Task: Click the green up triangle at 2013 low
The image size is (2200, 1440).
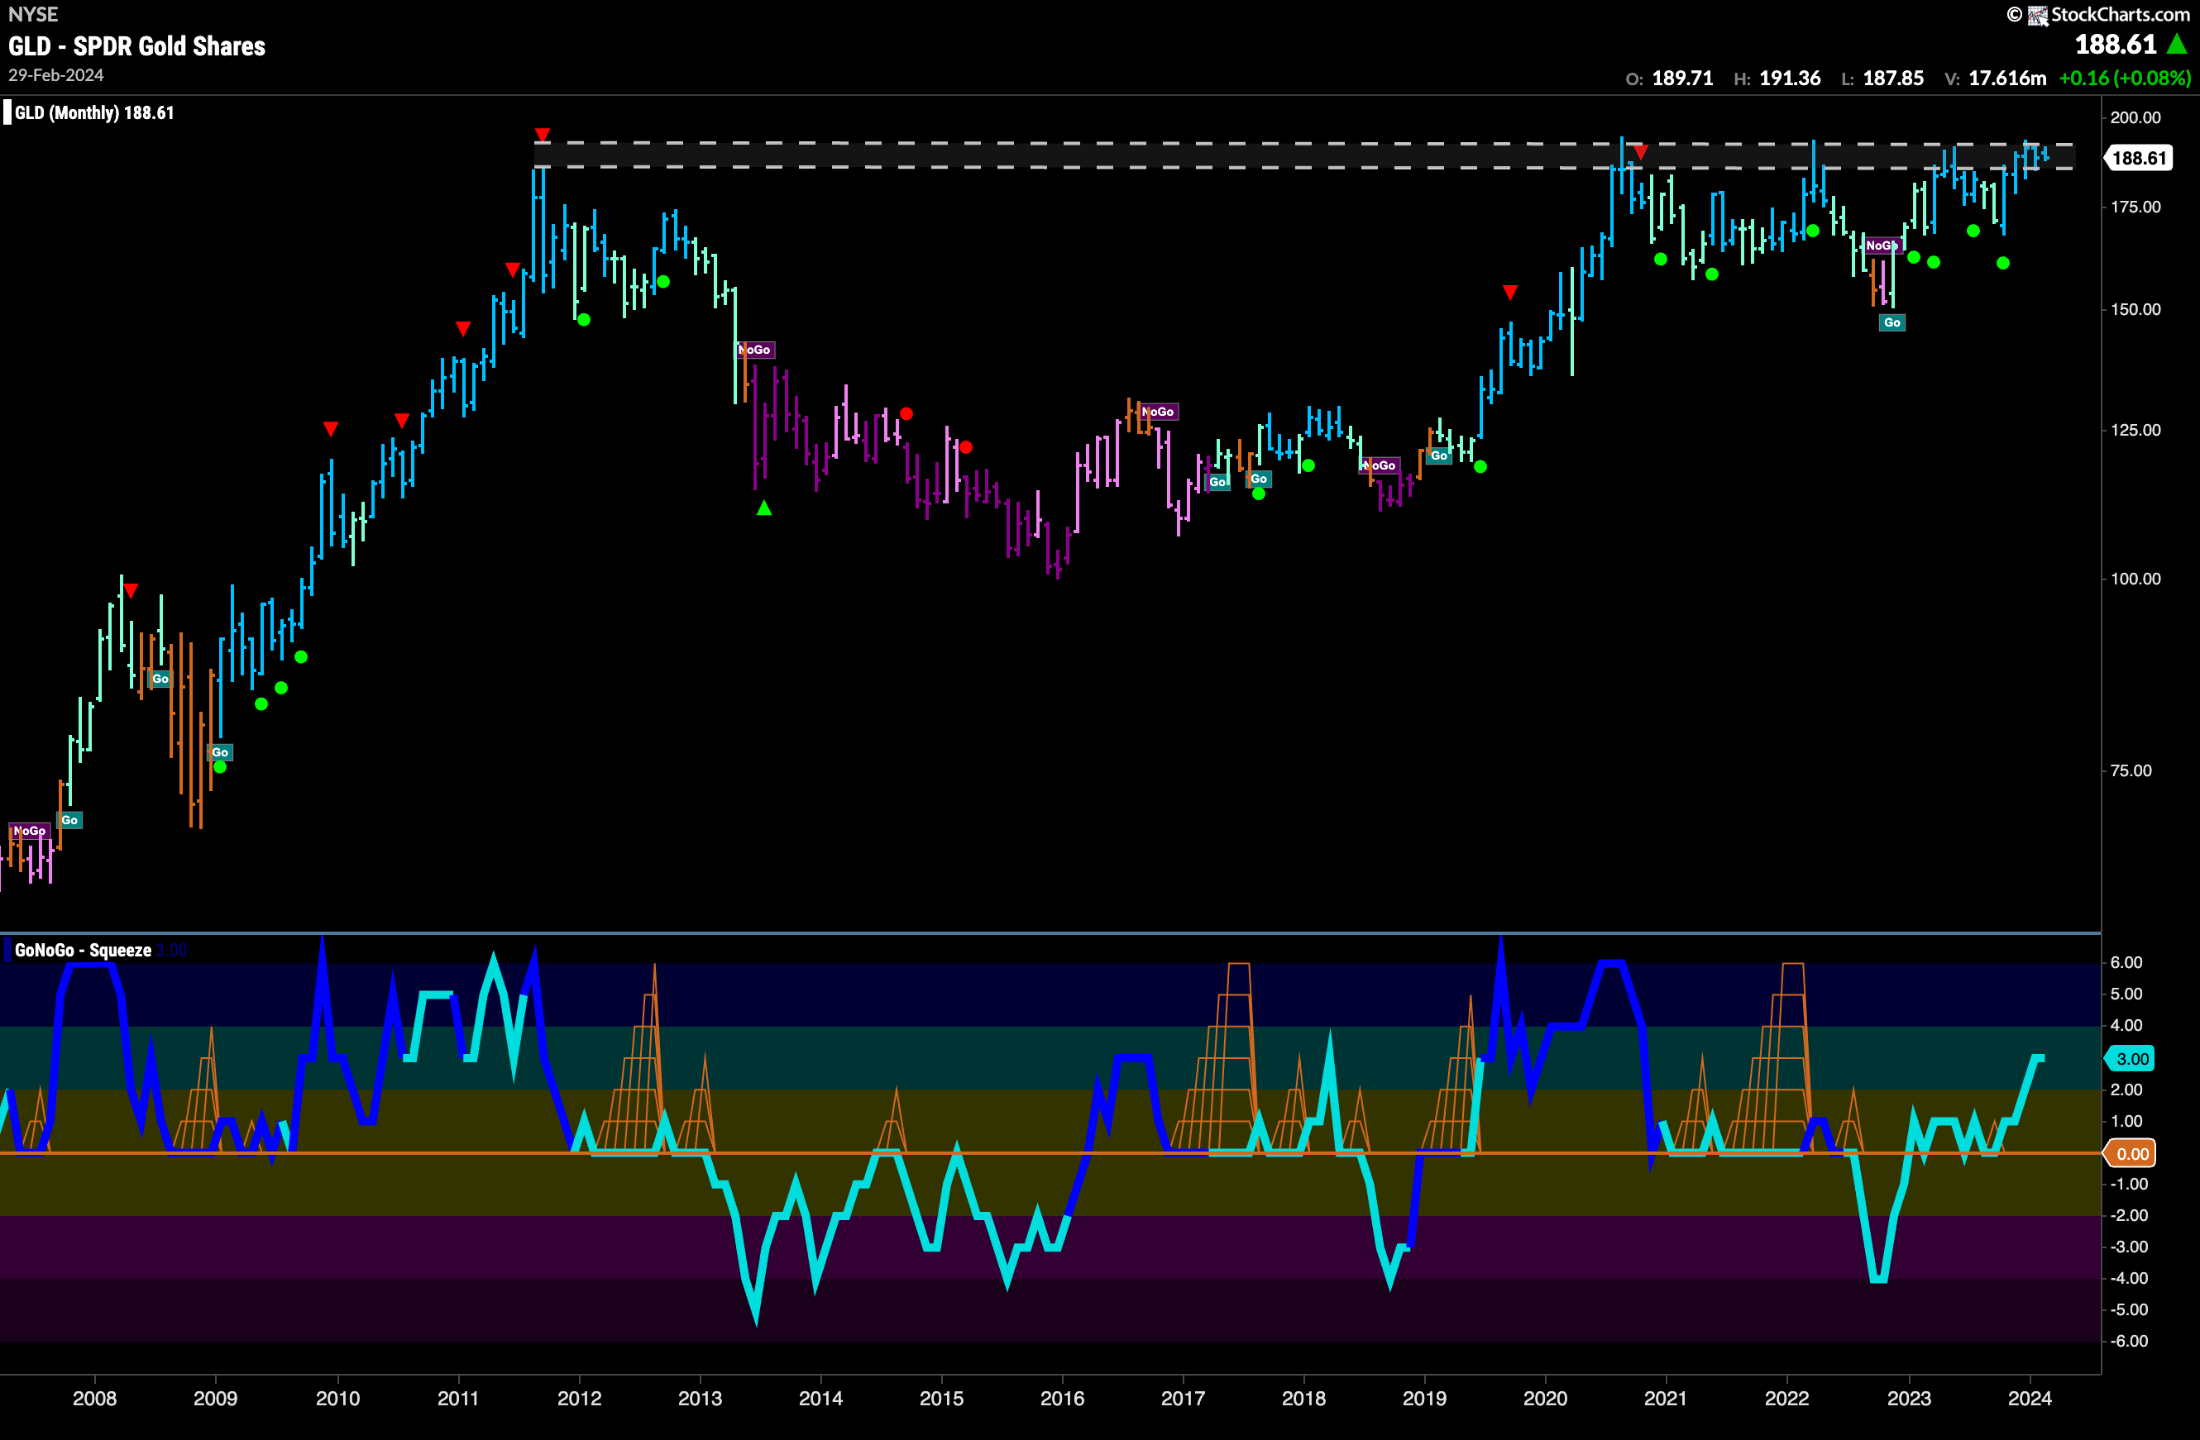Action: [x=763, y=508]
